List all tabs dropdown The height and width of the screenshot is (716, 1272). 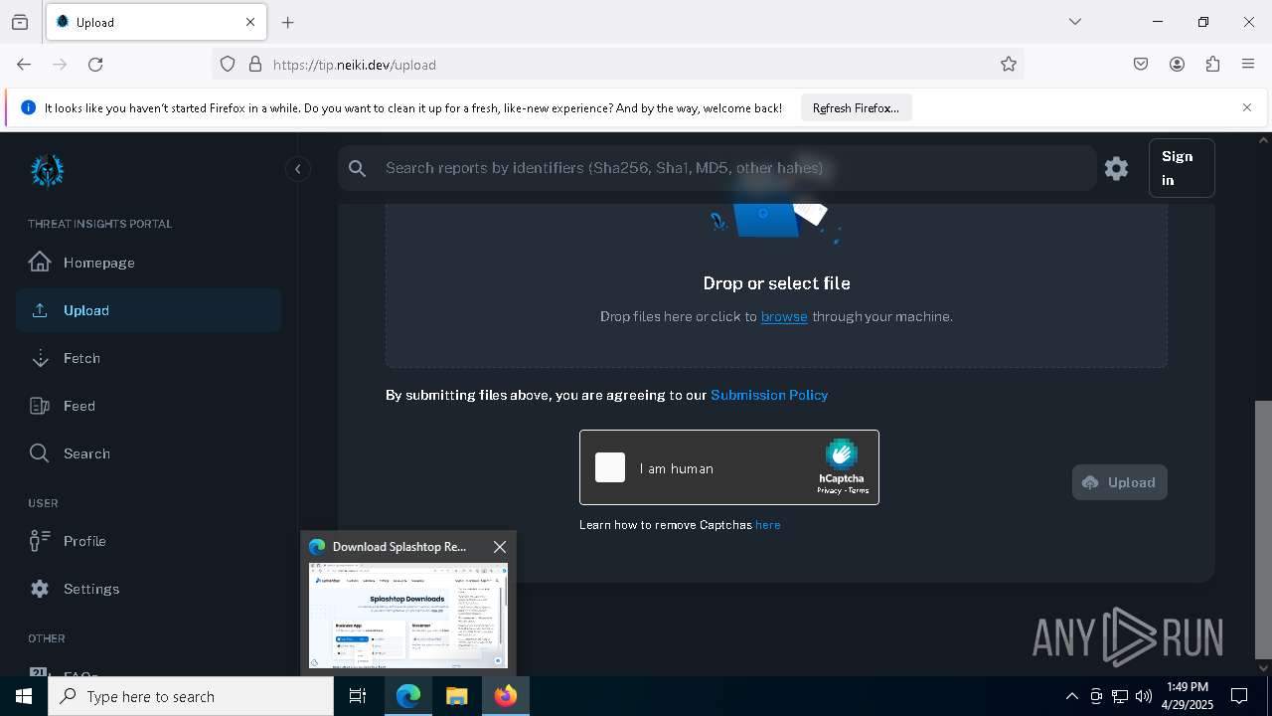[x=1075, y=22]
